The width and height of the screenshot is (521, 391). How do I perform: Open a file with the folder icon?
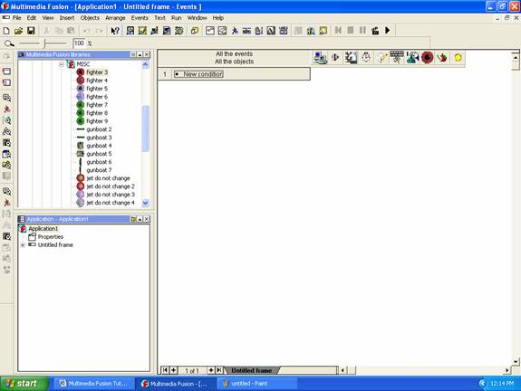19,31
